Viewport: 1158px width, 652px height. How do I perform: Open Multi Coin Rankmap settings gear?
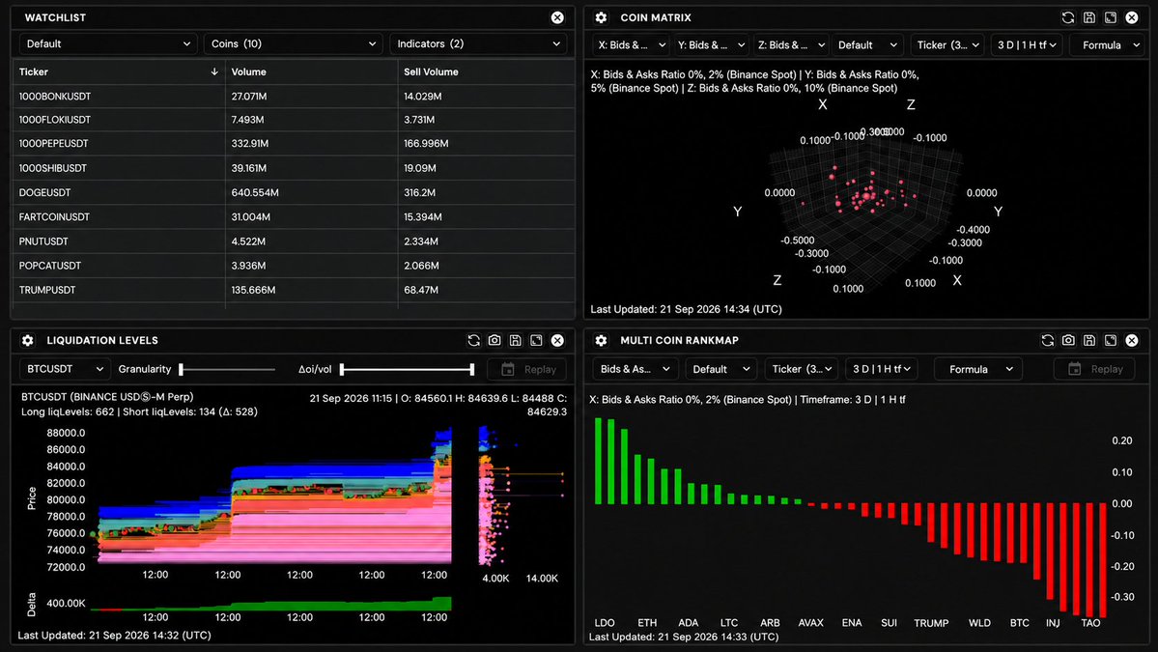pyautogui.click(x=601, y=340)
